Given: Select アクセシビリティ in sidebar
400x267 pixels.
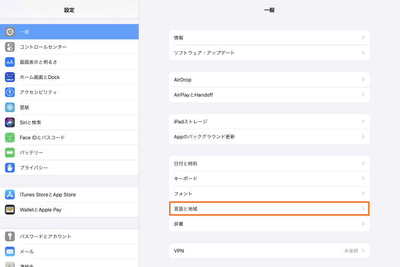Looking at the screenshot, I should tap(69, 92).
